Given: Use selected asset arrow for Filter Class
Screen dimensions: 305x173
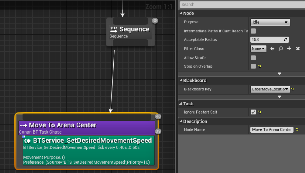Looking at the screenshot, I should point(272,49).
